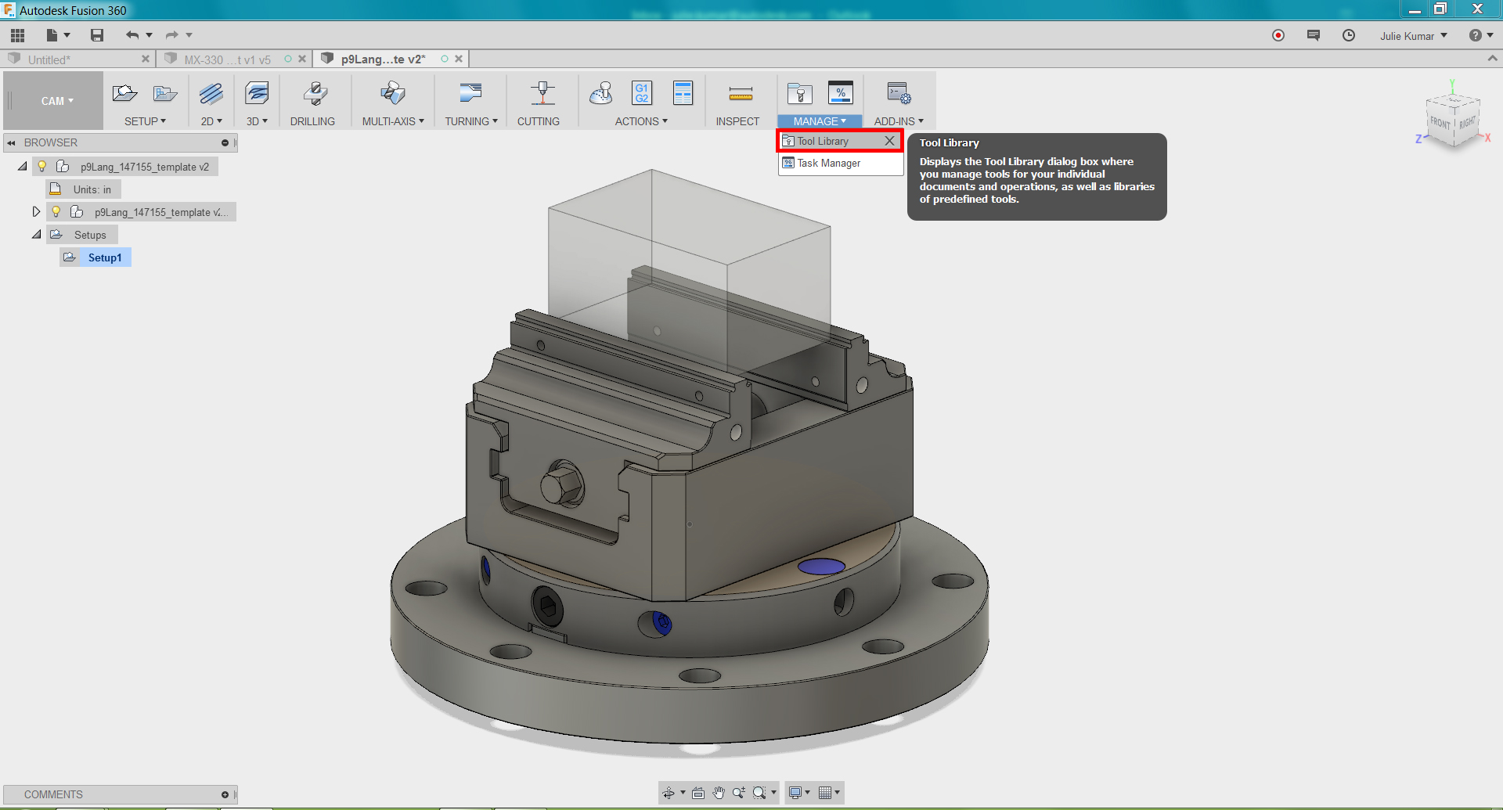Screen dimensions: 1503x810
Task: Click the Look At navigation icon
Action: (698, 793)
